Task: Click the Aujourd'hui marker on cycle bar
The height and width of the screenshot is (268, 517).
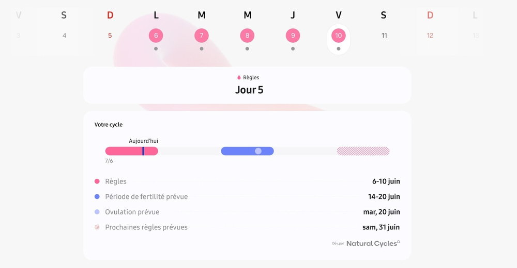Action: [x=143, y=151]
